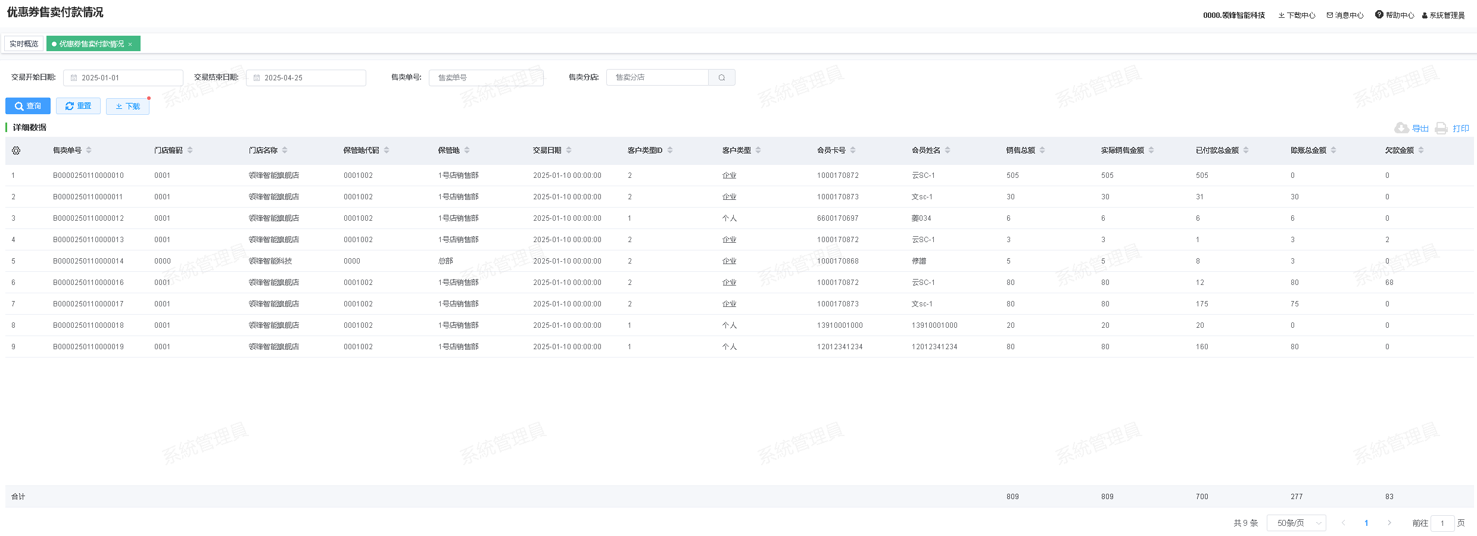
Task: Click the 售卖单号 input field
Action: click(x=486, y=78)
